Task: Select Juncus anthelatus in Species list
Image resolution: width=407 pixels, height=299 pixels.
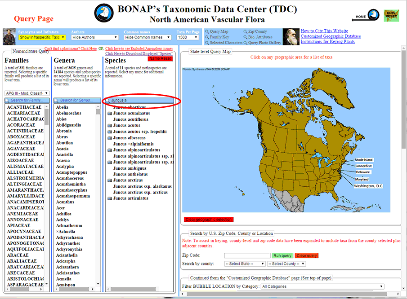Action: coord(130,174)
